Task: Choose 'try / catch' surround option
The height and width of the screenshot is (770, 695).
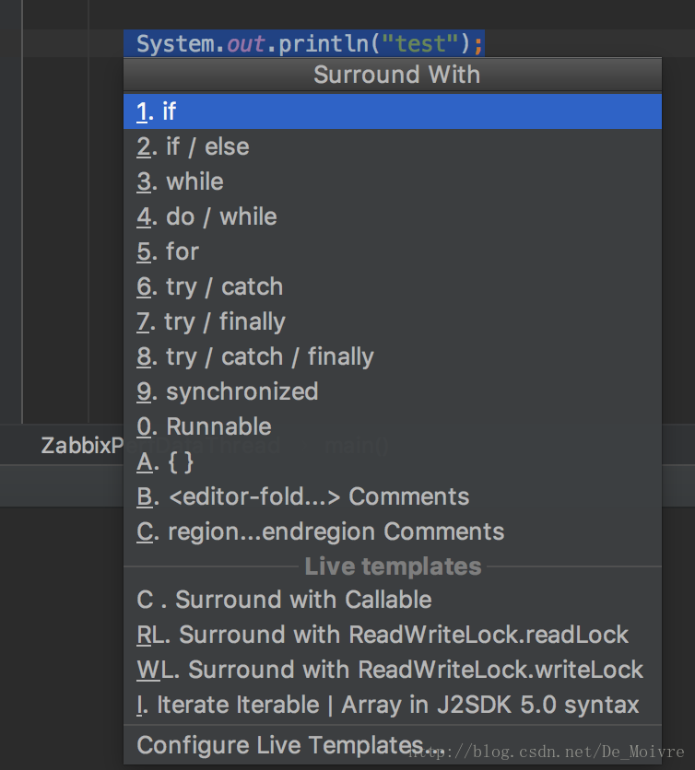Action: [393, 286]
